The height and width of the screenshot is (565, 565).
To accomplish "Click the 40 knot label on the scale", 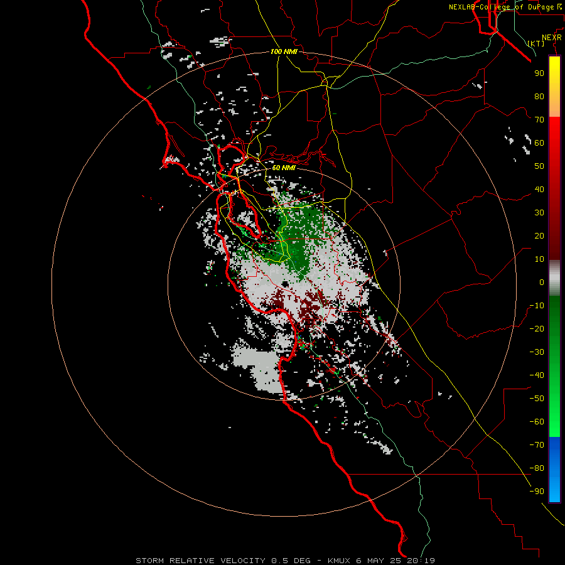I will tap(539, 190).
